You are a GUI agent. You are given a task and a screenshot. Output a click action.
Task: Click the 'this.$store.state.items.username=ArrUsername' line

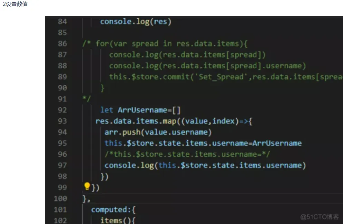[x=203, y=143]
